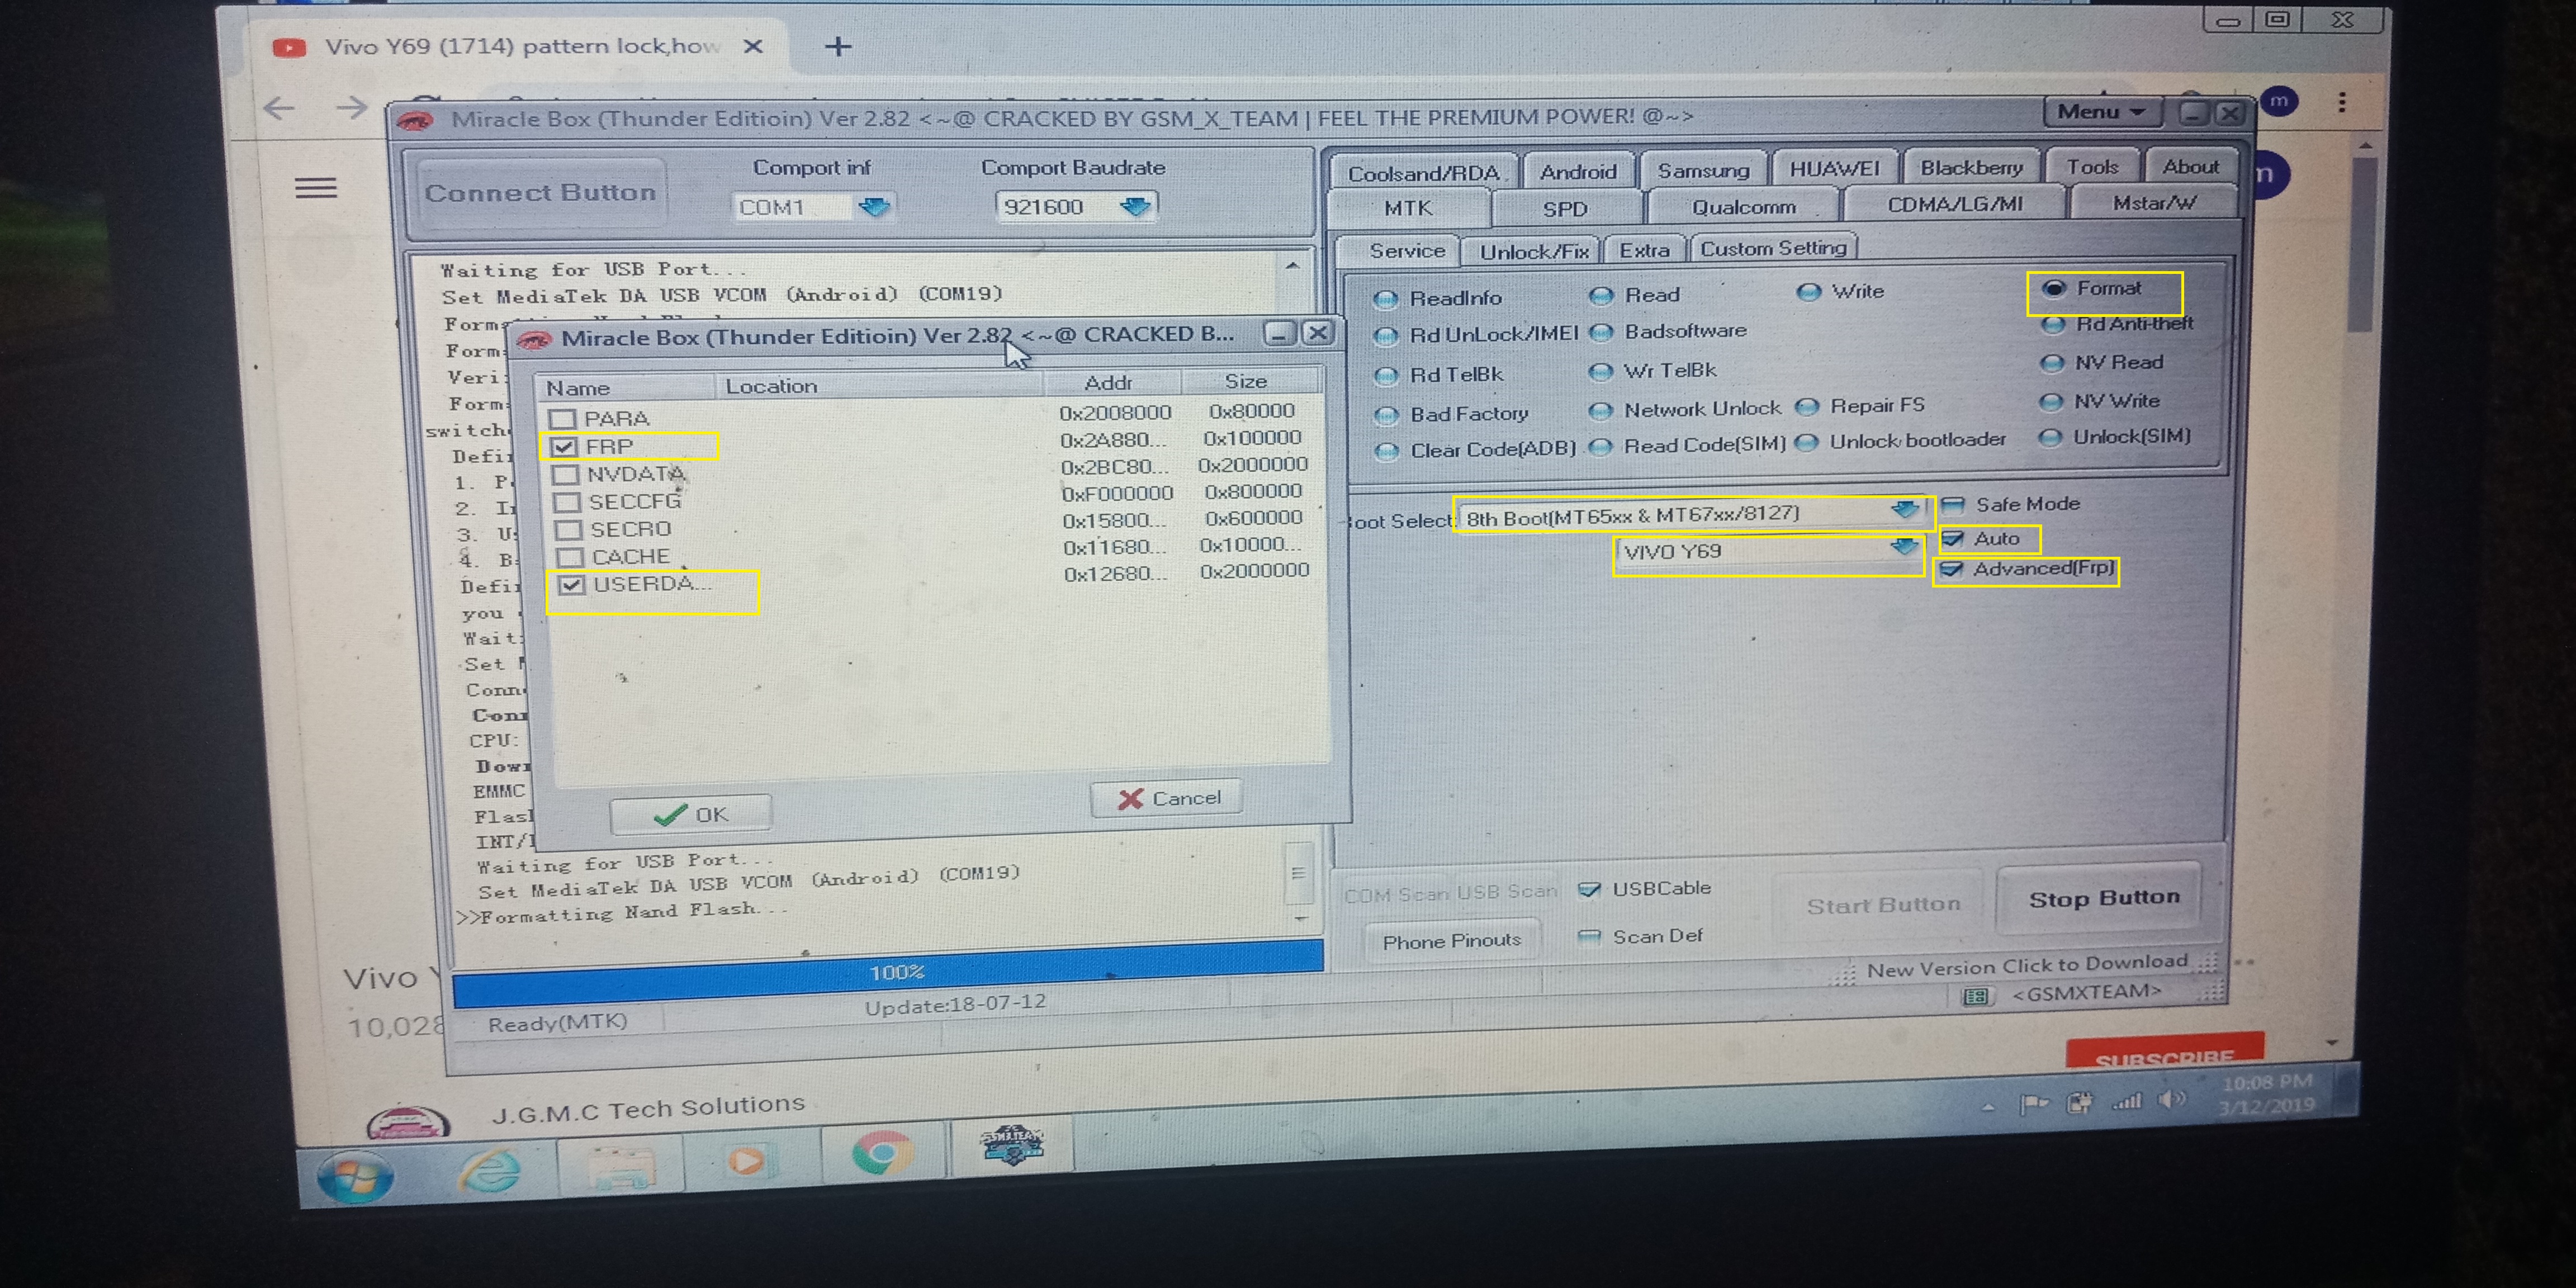Select the Network Unlock radio option
Viewport: 2576px width, 1288px height.
tap(1600, 410)
